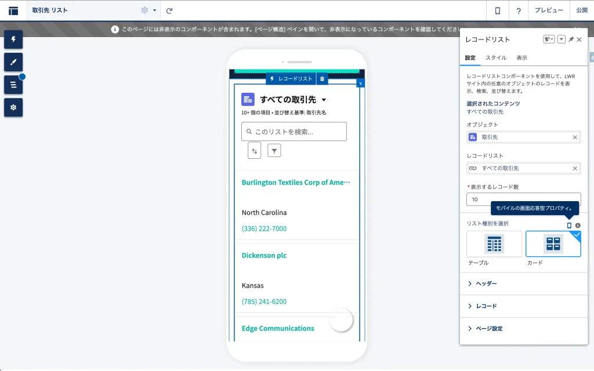Screen dimensions: 594x371
Task: Click the 表示するレコード数 input field
Action: pos(523,199)
